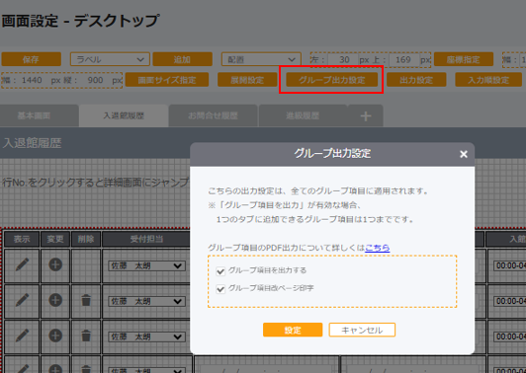
Task: Click the 追加 button
Action: coord(183,59)
